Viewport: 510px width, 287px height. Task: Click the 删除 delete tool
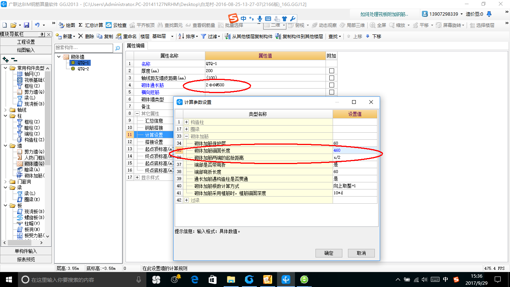pos(86,36)
